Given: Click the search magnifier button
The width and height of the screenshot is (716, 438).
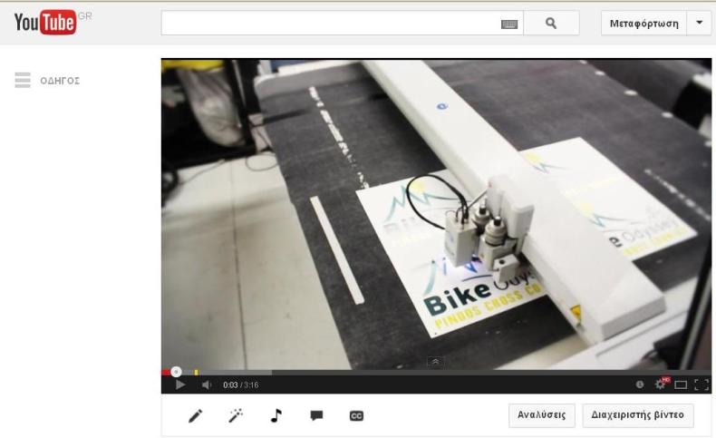Looking at the screenshot, I should click(549, 24).
